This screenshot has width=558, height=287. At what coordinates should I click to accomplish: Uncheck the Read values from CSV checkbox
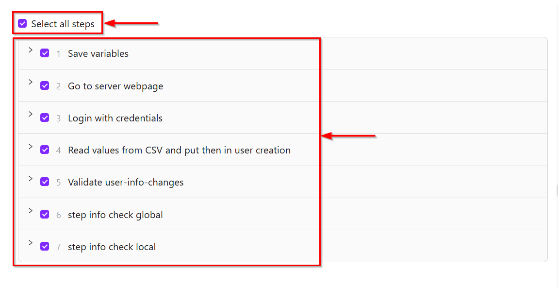[45, 150]
